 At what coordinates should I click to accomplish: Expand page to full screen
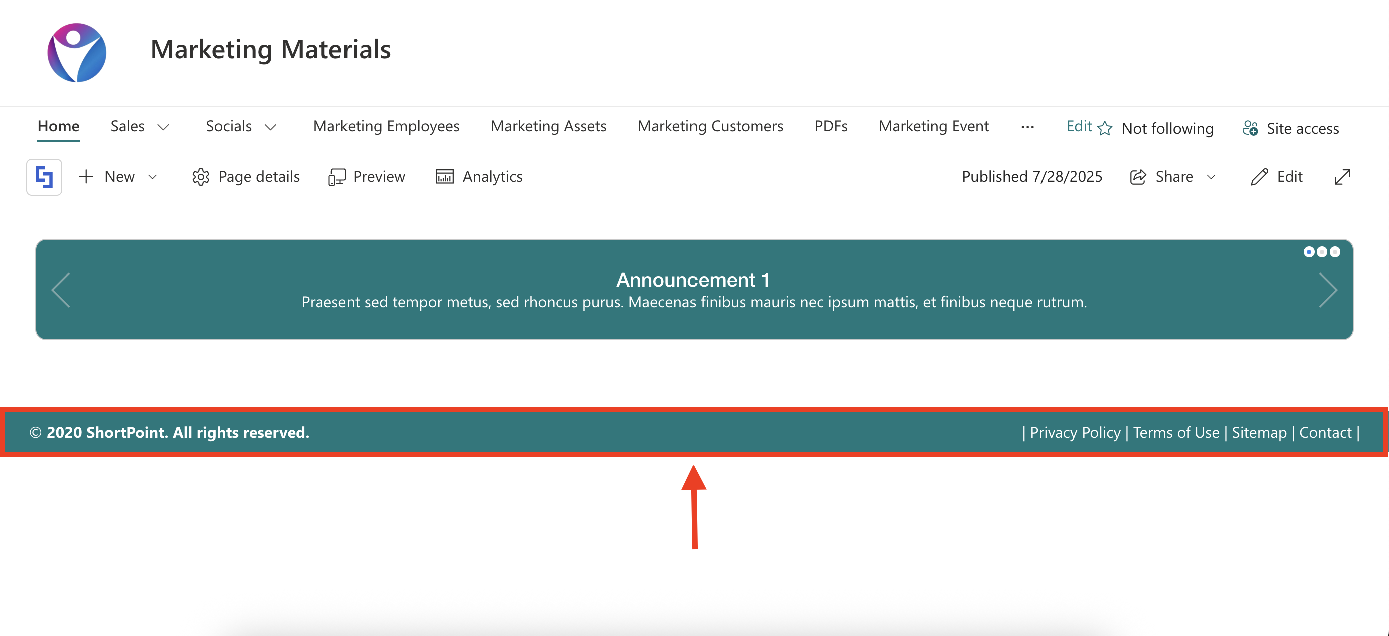tap(1342, 177)
